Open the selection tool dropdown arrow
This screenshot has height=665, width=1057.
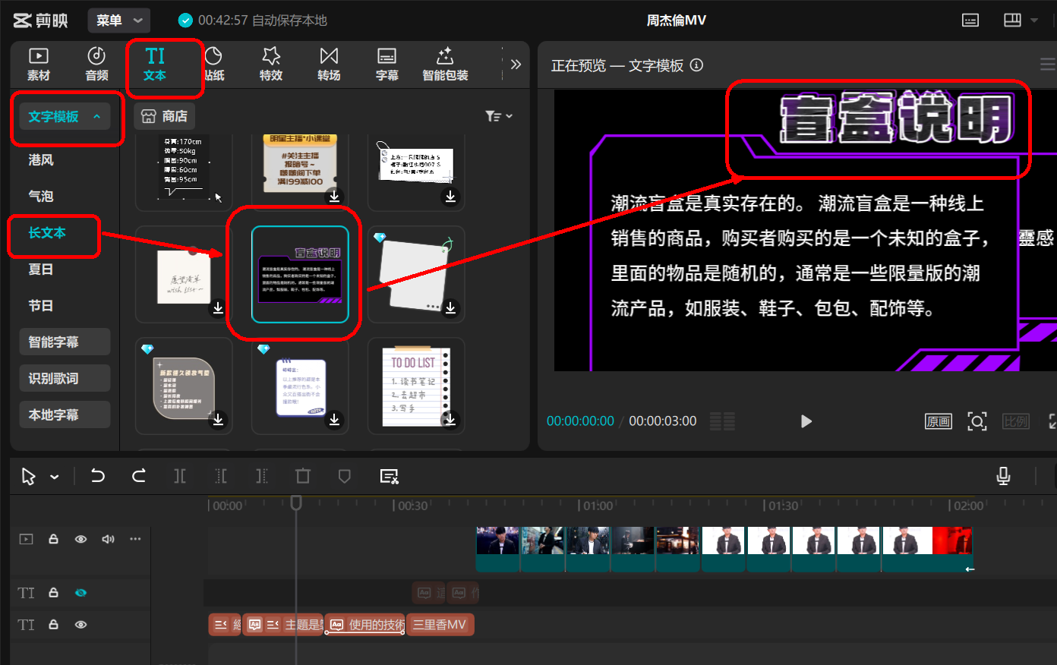coord(55,477)
